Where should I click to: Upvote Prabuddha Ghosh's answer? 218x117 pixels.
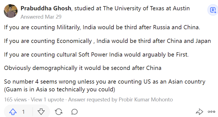[x=13, y=112]
